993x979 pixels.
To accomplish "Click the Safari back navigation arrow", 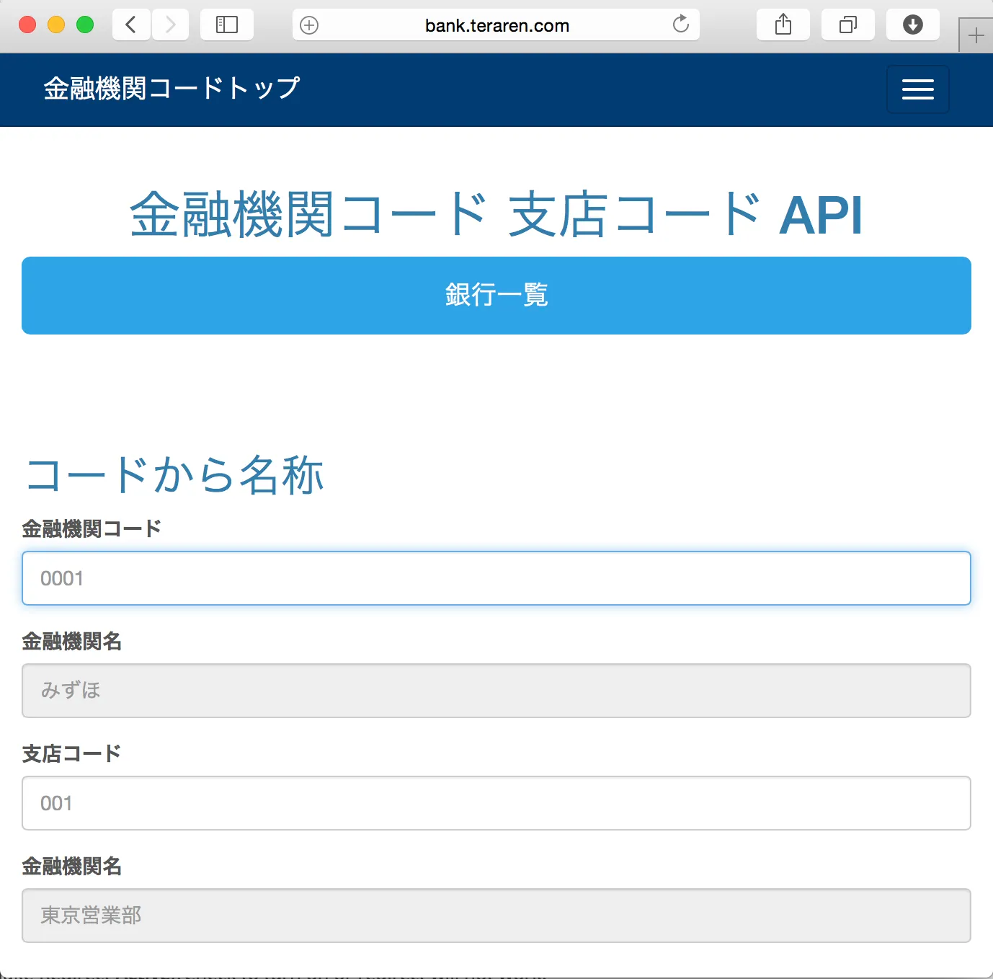I will pos(130,25).
